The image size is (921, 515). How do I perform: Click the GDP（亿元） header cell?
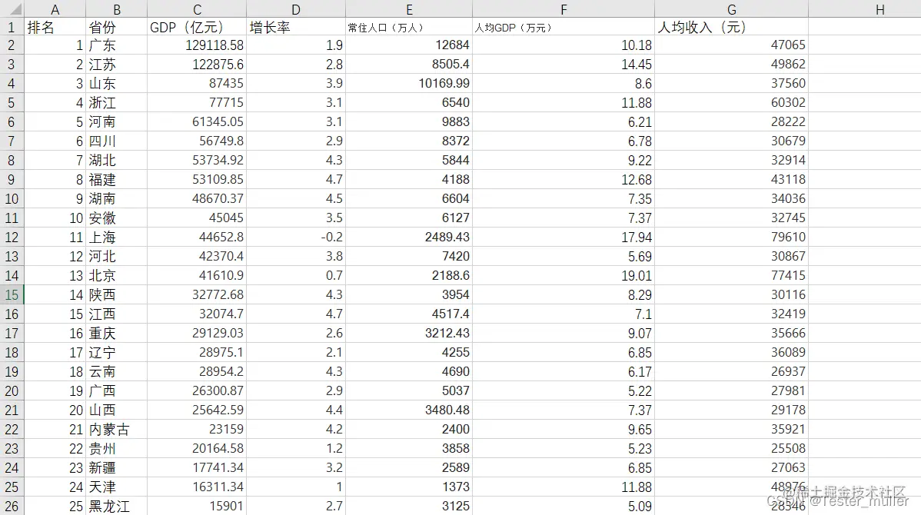tap(197, 27)
